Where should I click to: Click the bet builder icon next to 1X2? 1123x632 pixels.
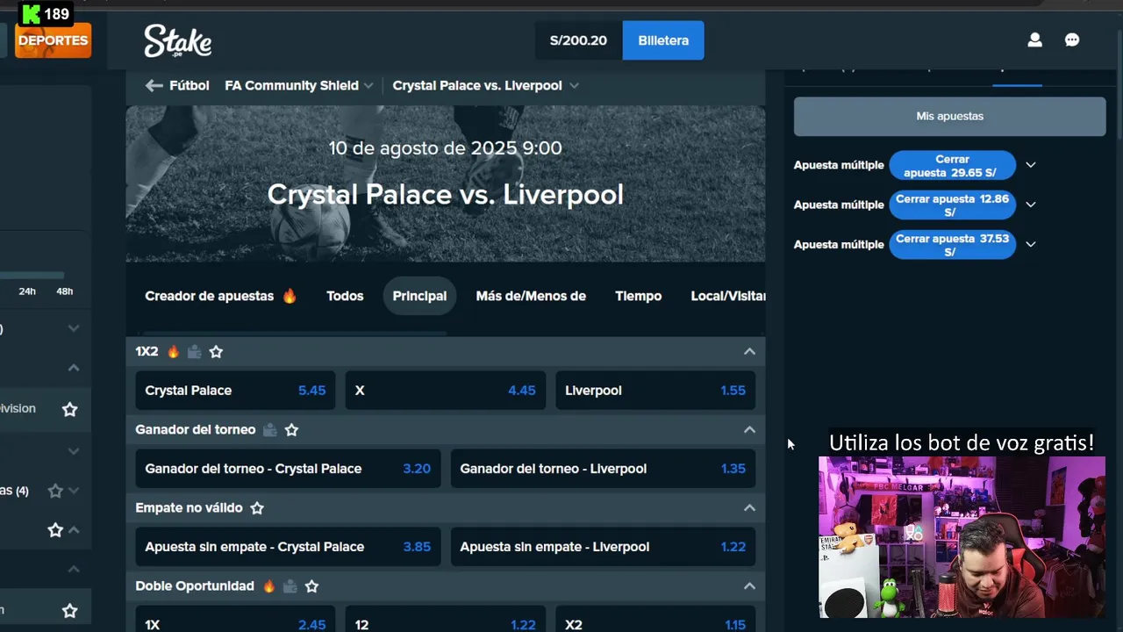(x=194, y=351)
